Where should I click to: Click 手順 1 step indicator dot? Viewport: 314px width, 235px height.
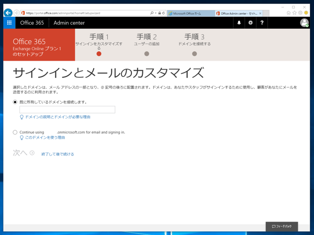[x=99, y=54]
